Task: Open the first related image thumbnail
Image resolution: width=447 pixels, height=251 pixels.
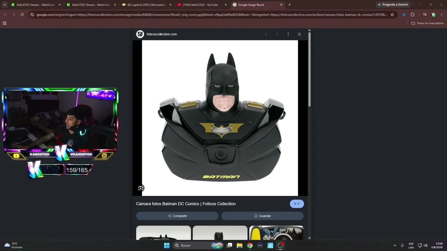Action: click(x=163, y=233)
